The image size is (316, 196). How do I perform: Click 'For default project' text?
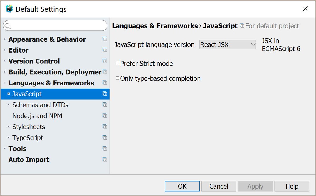[x=272, y=26]
